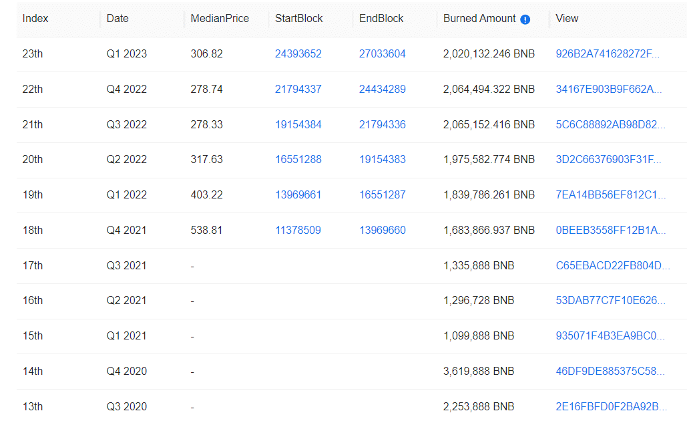Click the MedianPrice column header
This screenshot has height=421, width=687.
[x=220, y=19]
